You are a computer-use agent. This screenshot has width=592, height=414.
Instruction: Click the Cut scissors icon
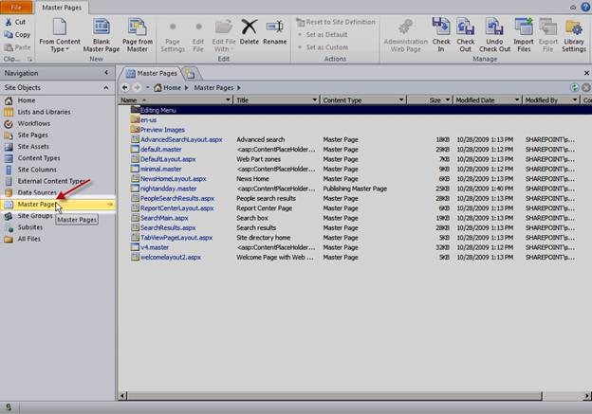pyautogui.click(x=9, y=22)
